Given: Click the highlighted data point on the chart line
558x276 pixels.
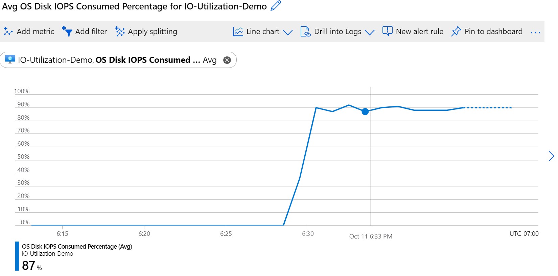Looking at the screenshot, I should (365, 111).
